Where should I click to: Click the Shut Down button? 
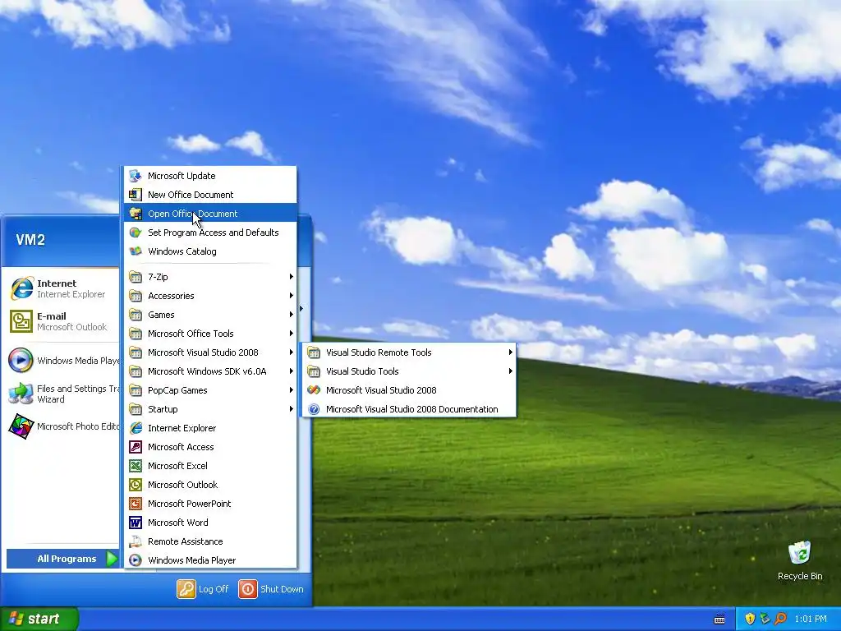[271, 588]
